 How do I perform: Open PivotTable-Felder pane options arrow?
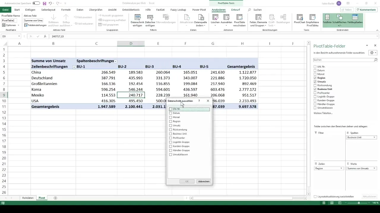pyautogui.click(x=367, y=46)
